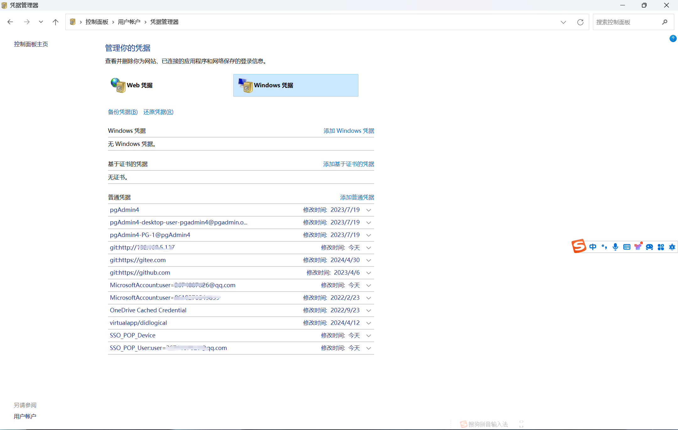The width and height of the screenshot is (678, 430).
Task: Open address bar history dropdown
Action: click(x=563, y=22)
